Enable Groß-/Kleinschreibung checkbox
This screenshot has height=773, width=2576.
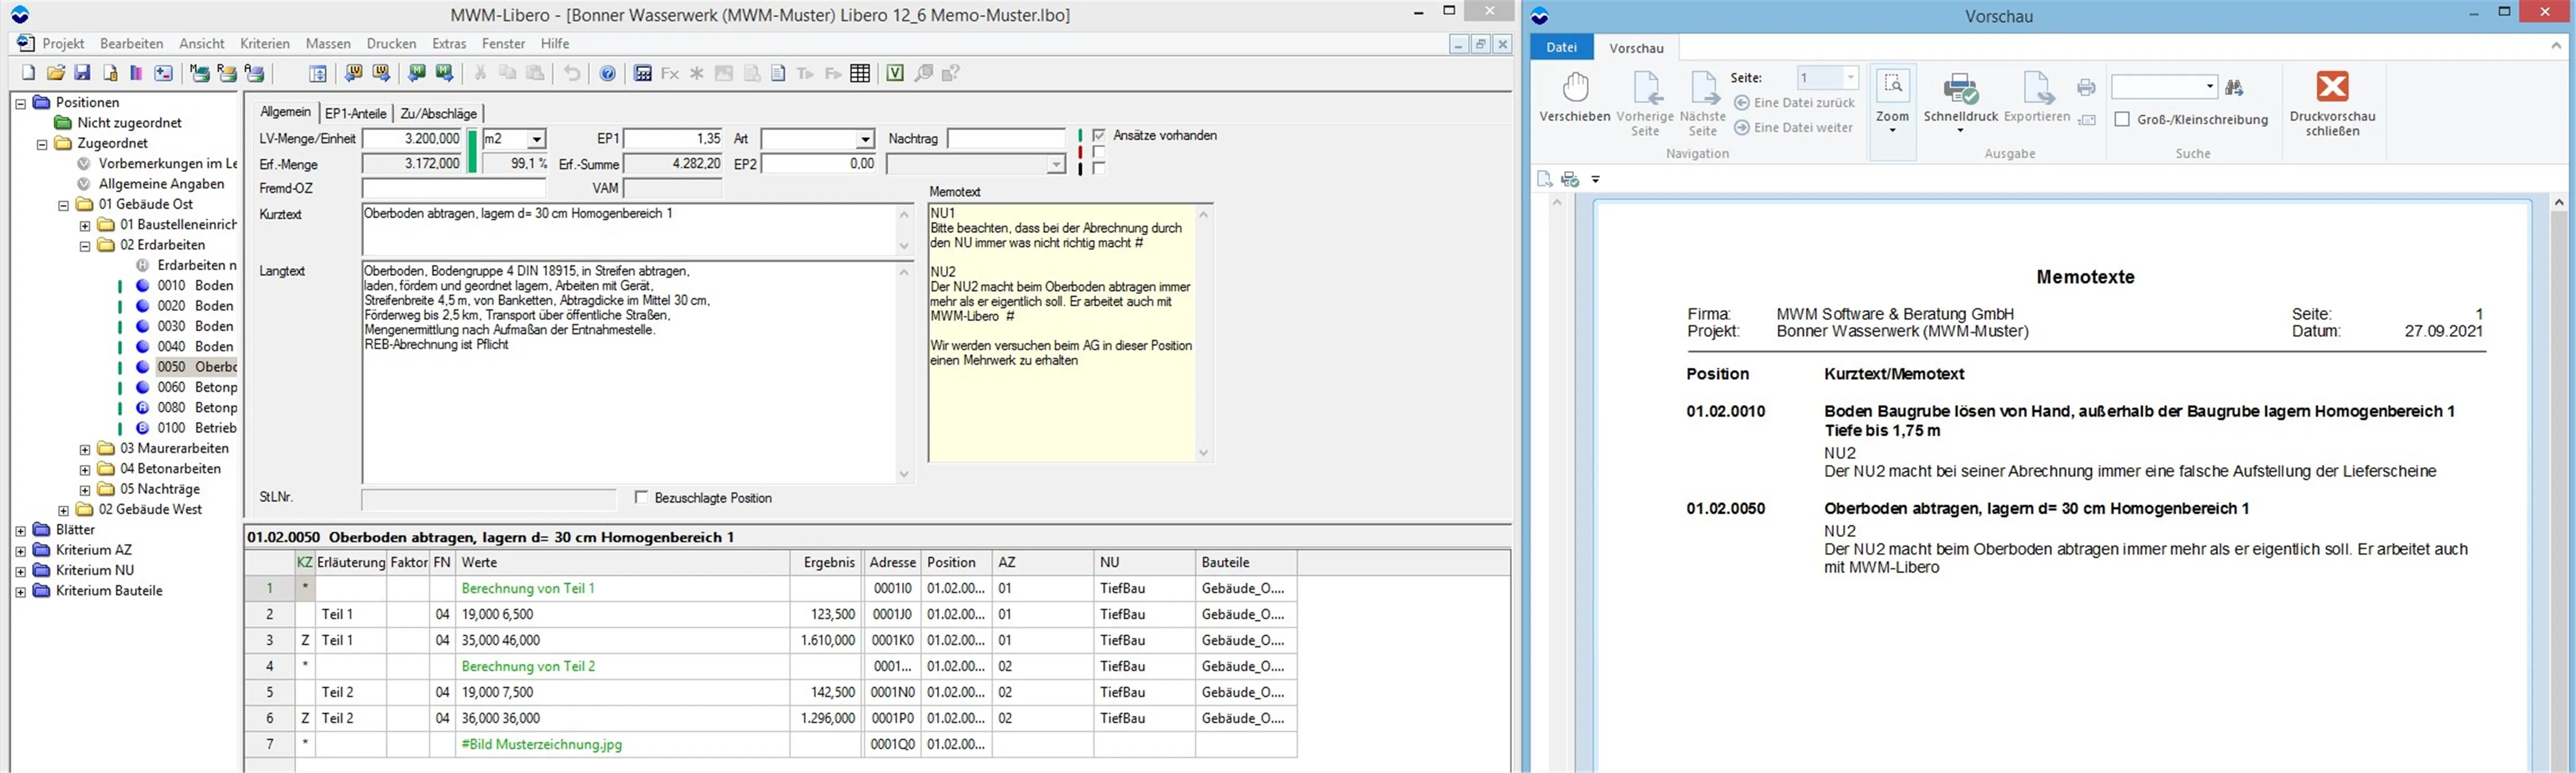(x=2122, y=119)
